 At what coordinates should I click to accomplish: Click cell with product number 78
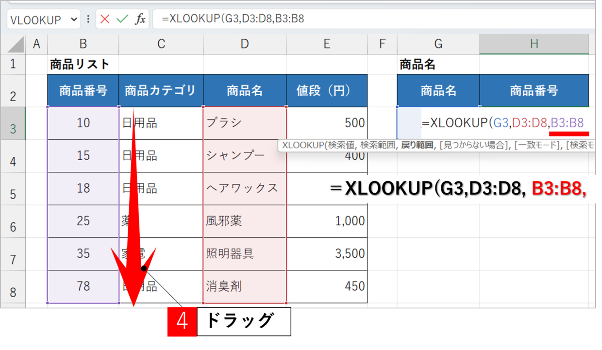83,286
